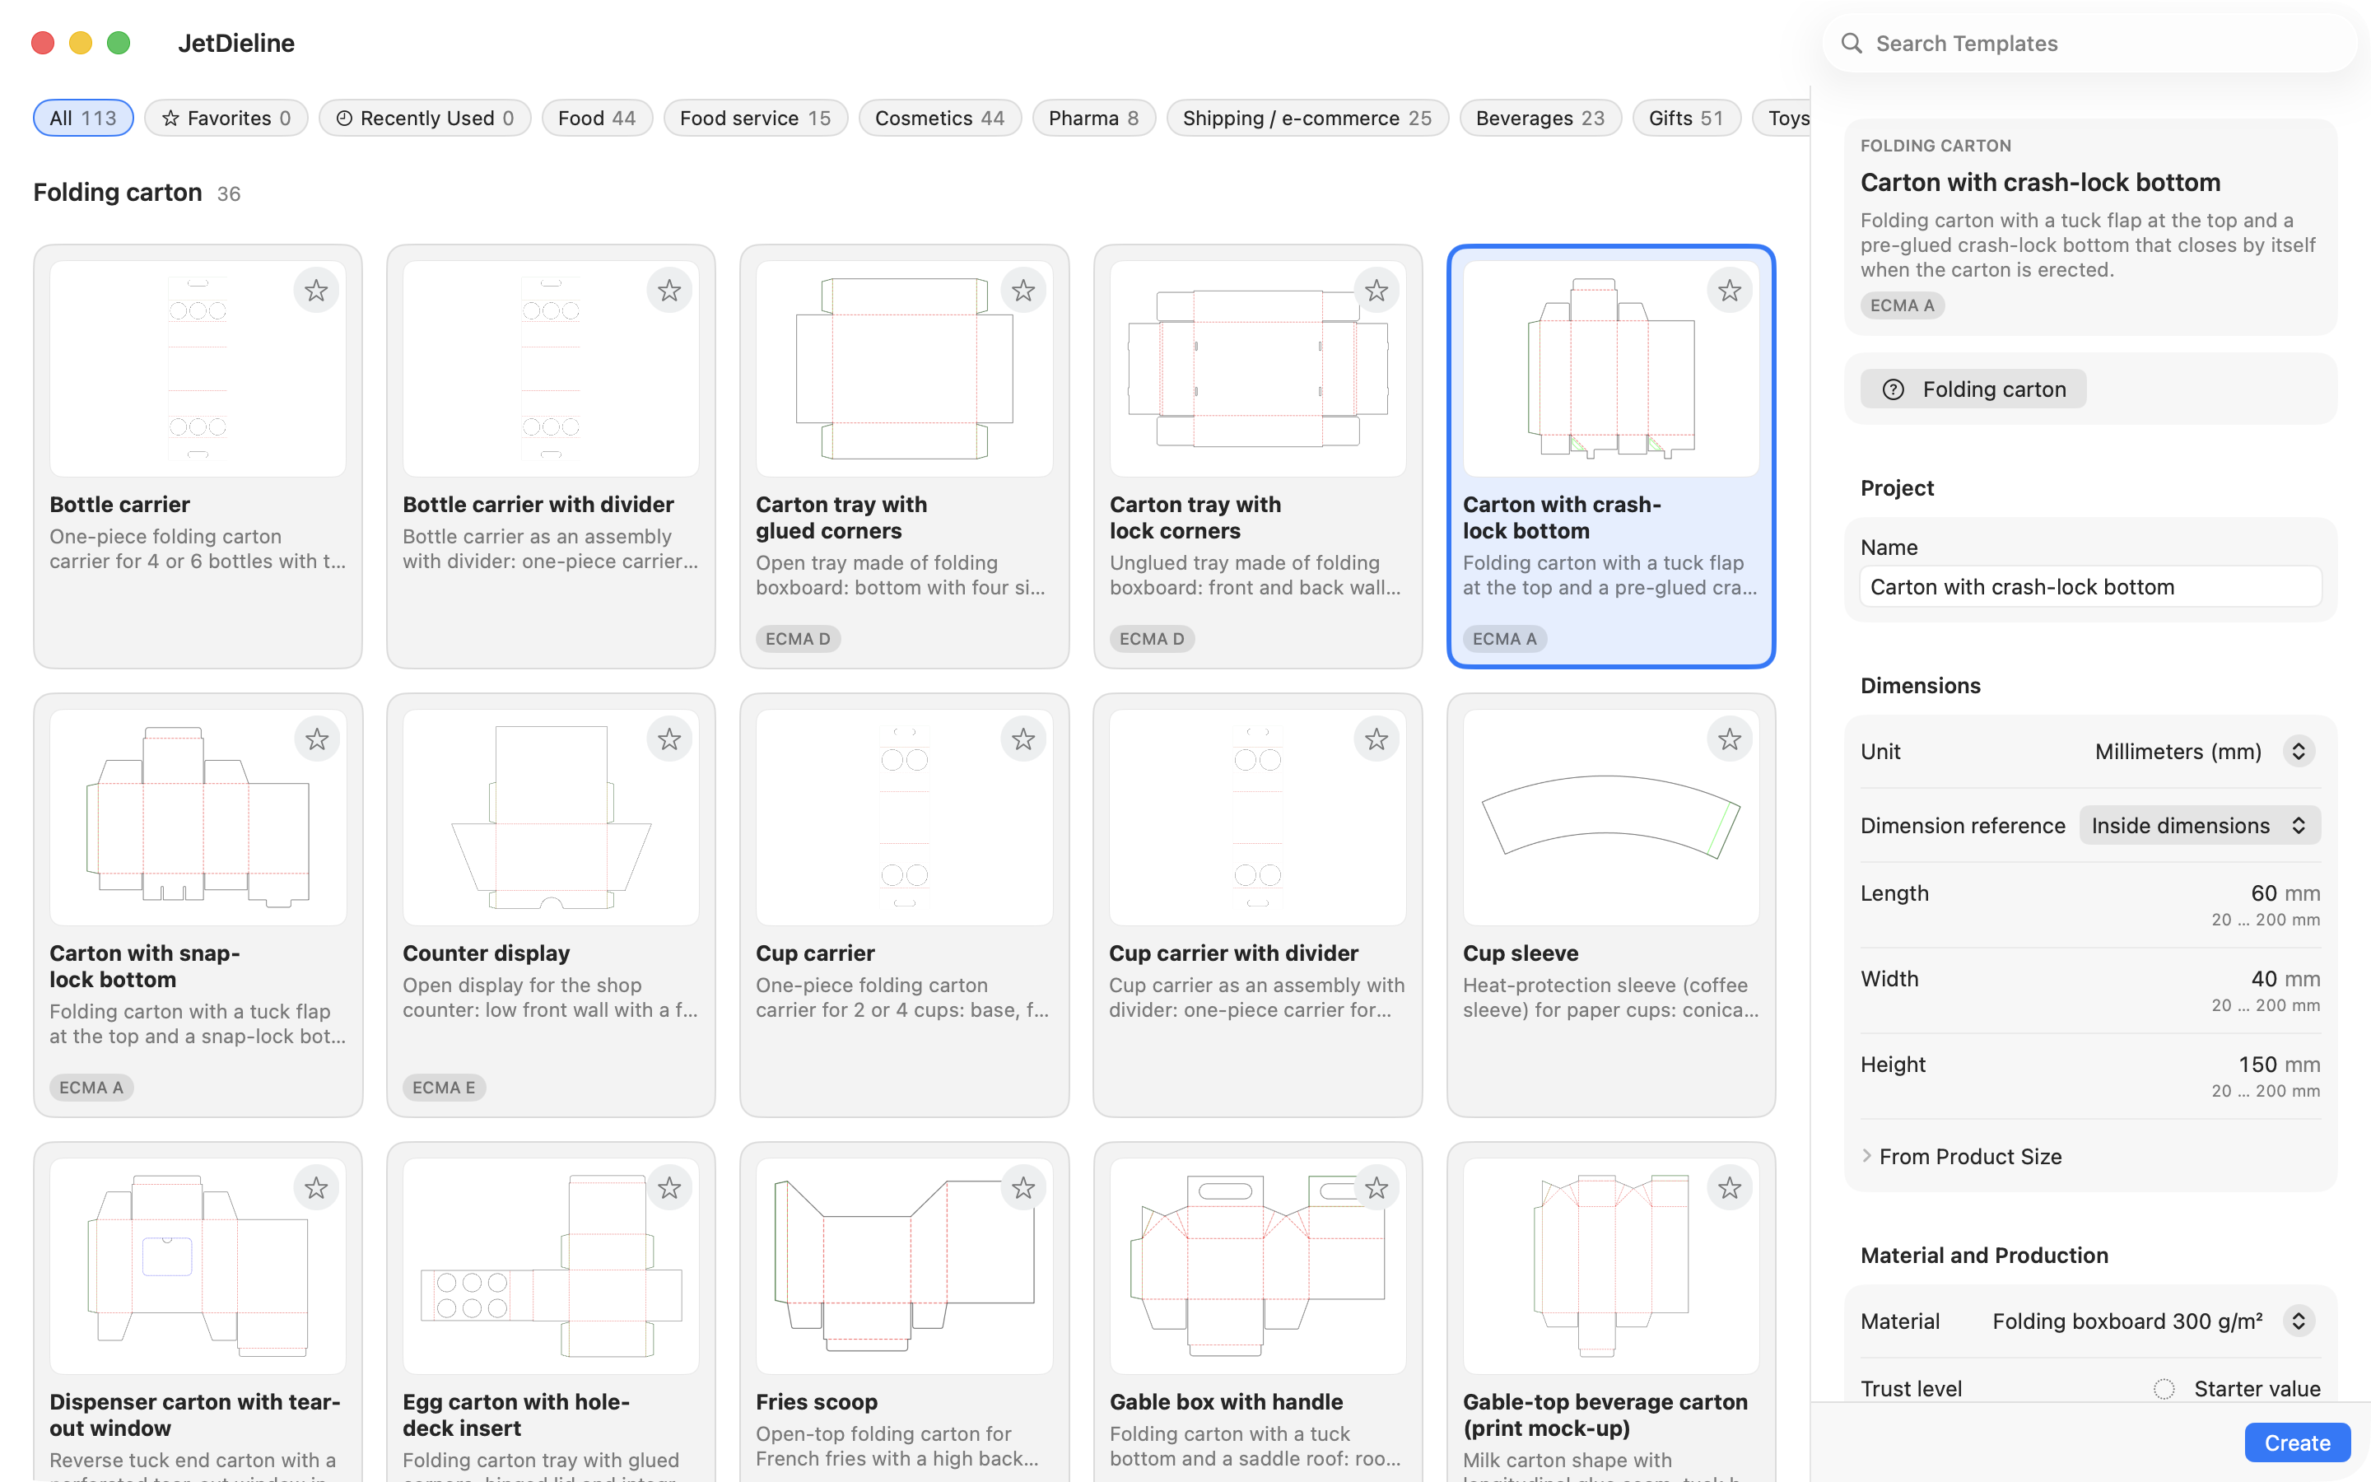Viewport: 2371px width, 1482px height.
Task: Favorite the Dispenser carton with tear-out window
Action: pos(315,1188)
